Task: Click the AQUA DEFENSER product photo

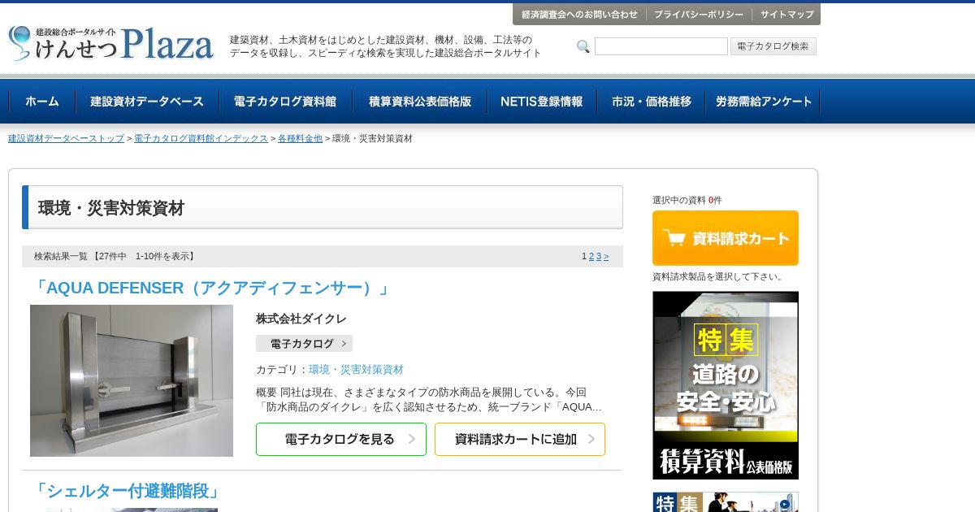Action: pos(132,380)
